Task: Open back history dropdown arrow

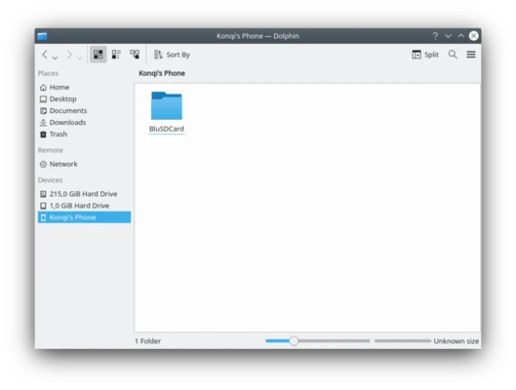Action: [x=56, y=58]
